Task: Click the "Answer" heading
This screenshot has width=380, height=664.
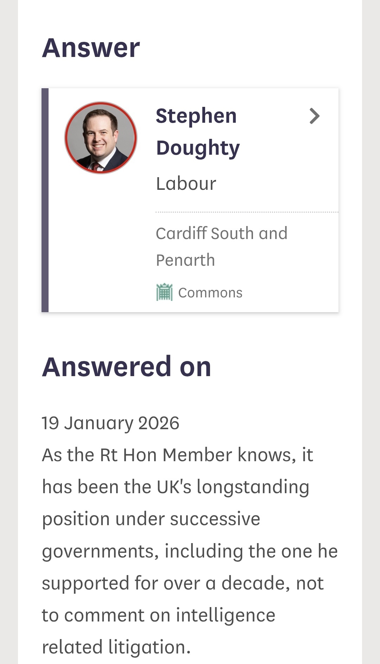Action: 91,48
